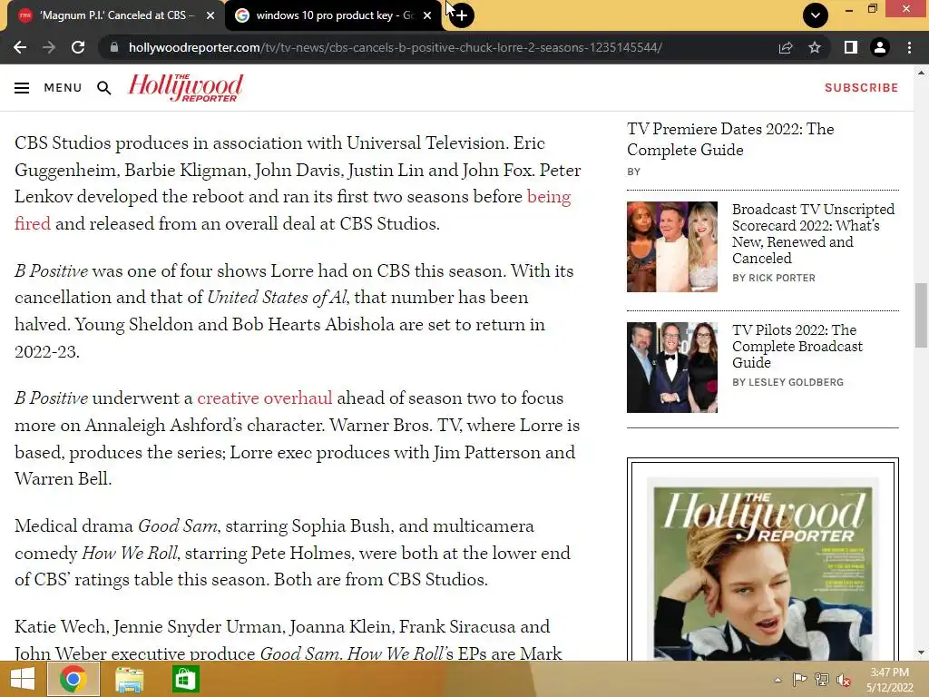View site info via the padlock icon
This screenshot has width=929, height=697.
113,47
